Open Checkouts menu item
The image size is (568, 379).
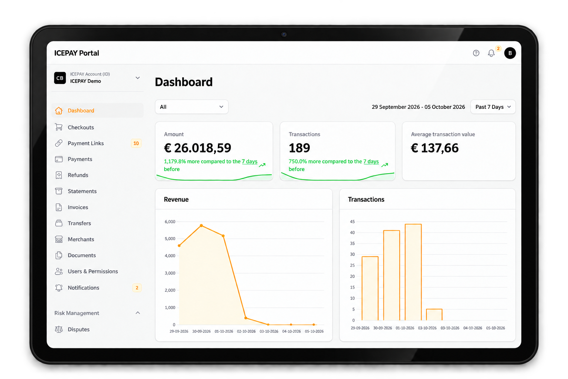pos(98,127)
